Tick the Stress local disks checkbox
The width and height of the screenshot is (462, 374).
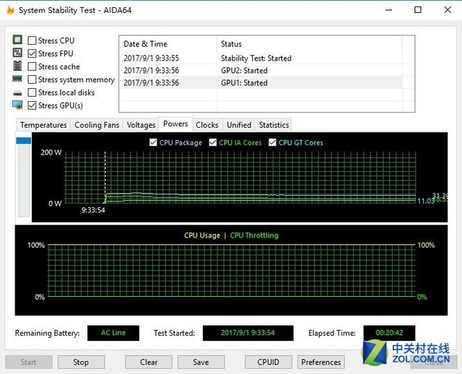pos(32,92)
